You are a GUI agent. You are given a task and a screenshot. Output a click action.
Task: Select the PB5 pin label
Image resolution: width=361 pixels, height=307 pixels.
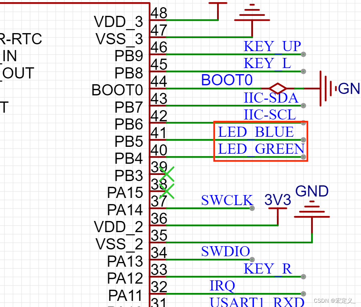pyautogui.click(x=128, y=141)
